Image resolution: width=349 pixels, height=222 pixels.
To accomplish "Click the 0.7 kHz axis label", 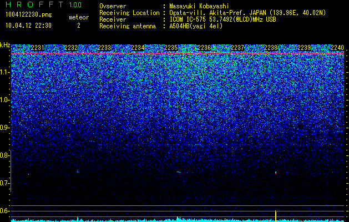I will point(4,183).
